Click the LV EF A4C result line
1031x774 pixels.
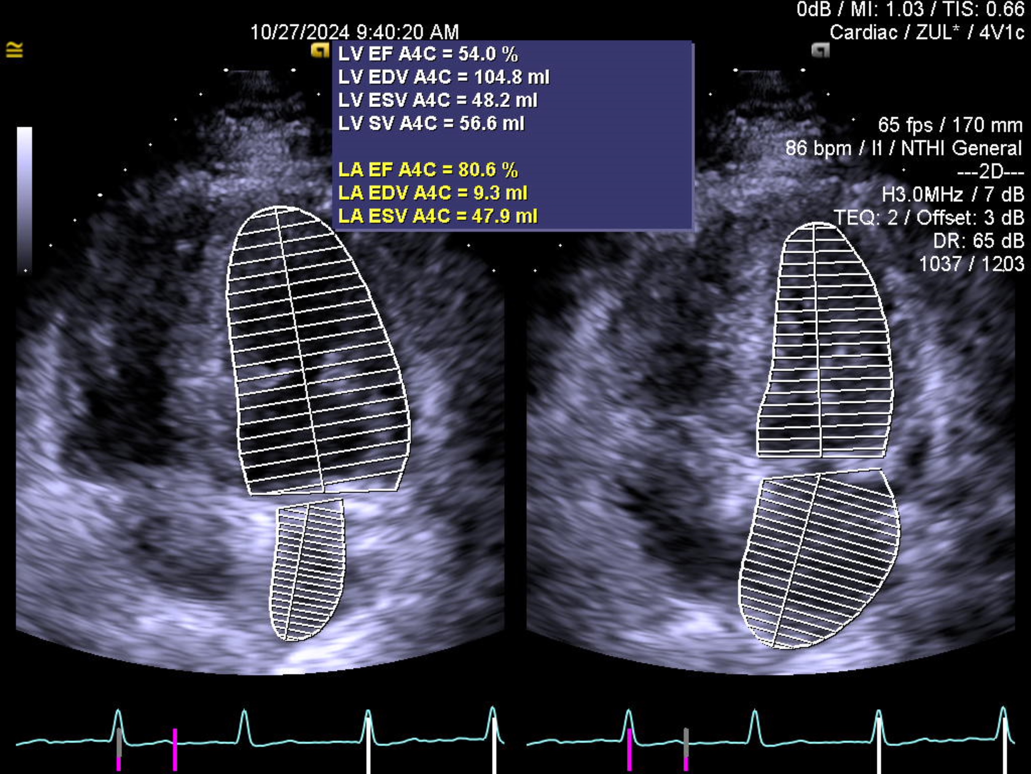pos(428,54)
